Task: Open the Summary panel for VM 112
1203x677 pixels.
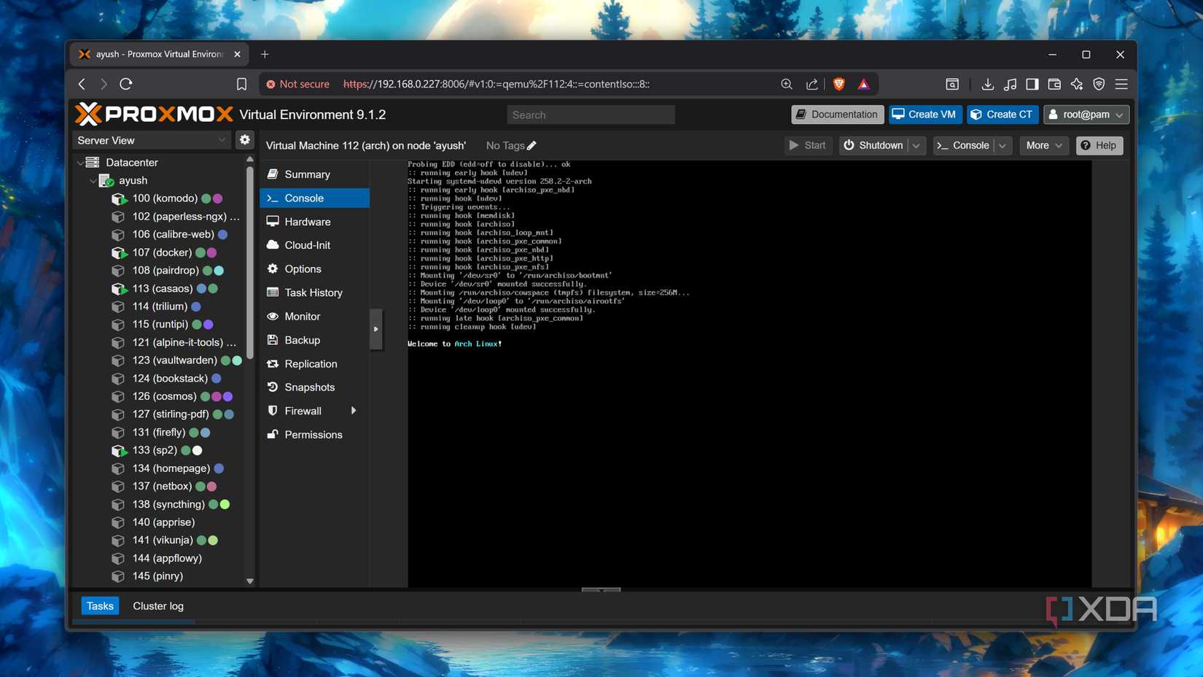Action: click(x=306, y=174)
